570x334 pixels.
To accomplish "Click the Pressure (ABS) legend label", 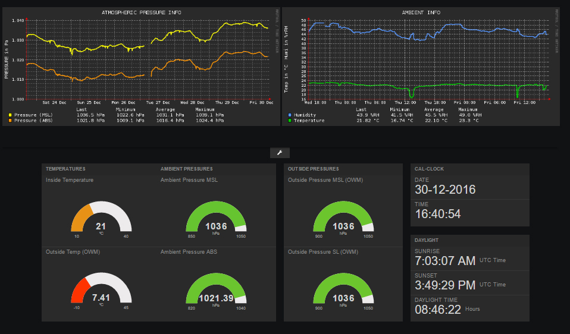I will pyautogui.click(x=33, y=121).
